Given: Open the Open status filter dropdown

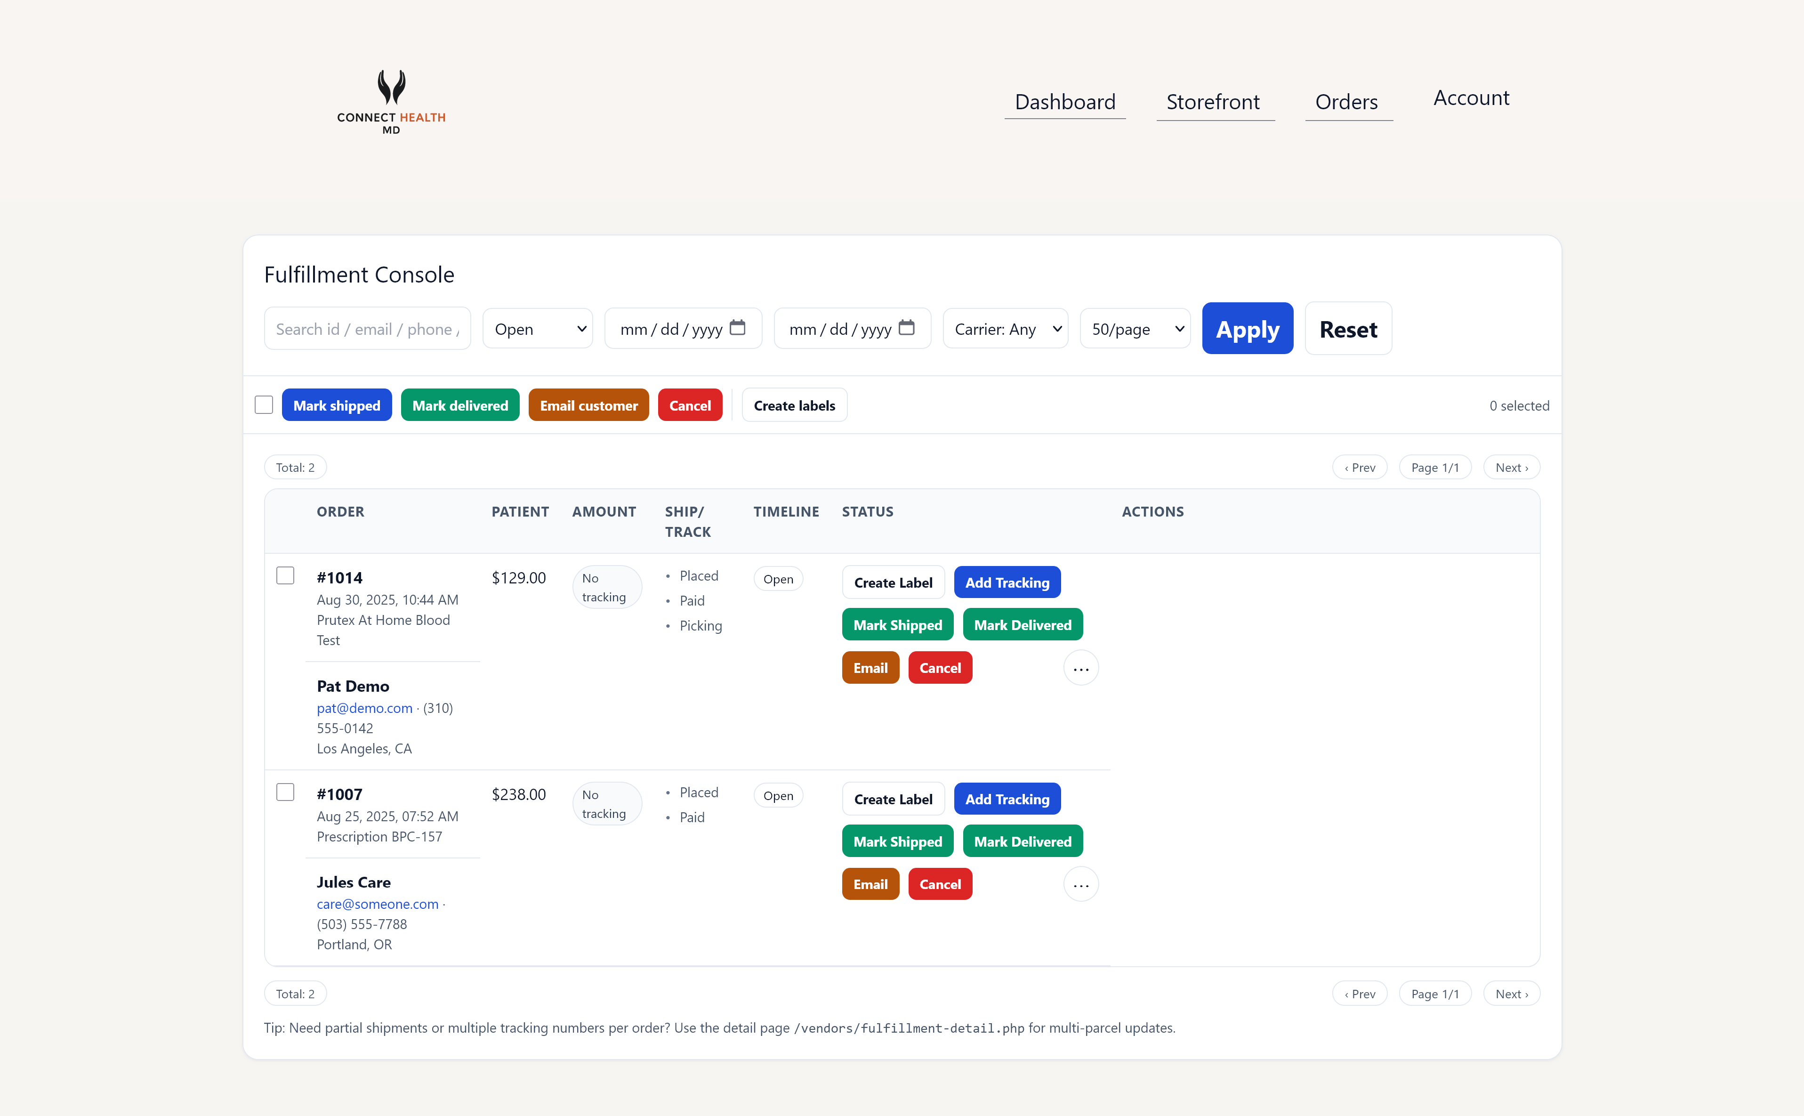Looking at the screenshot, I should (x=537, y=329).
